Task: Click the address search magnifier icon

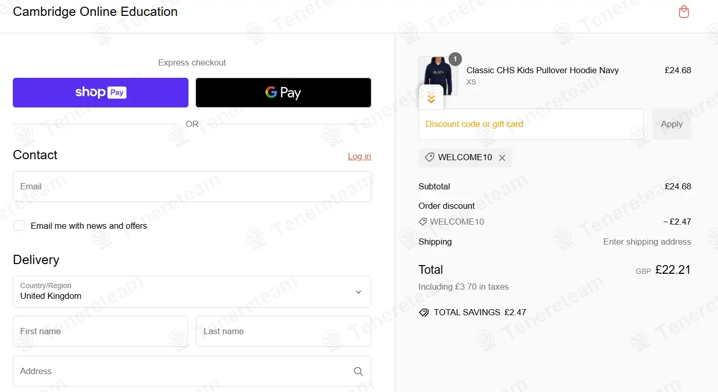Action: tap(358, 372)
